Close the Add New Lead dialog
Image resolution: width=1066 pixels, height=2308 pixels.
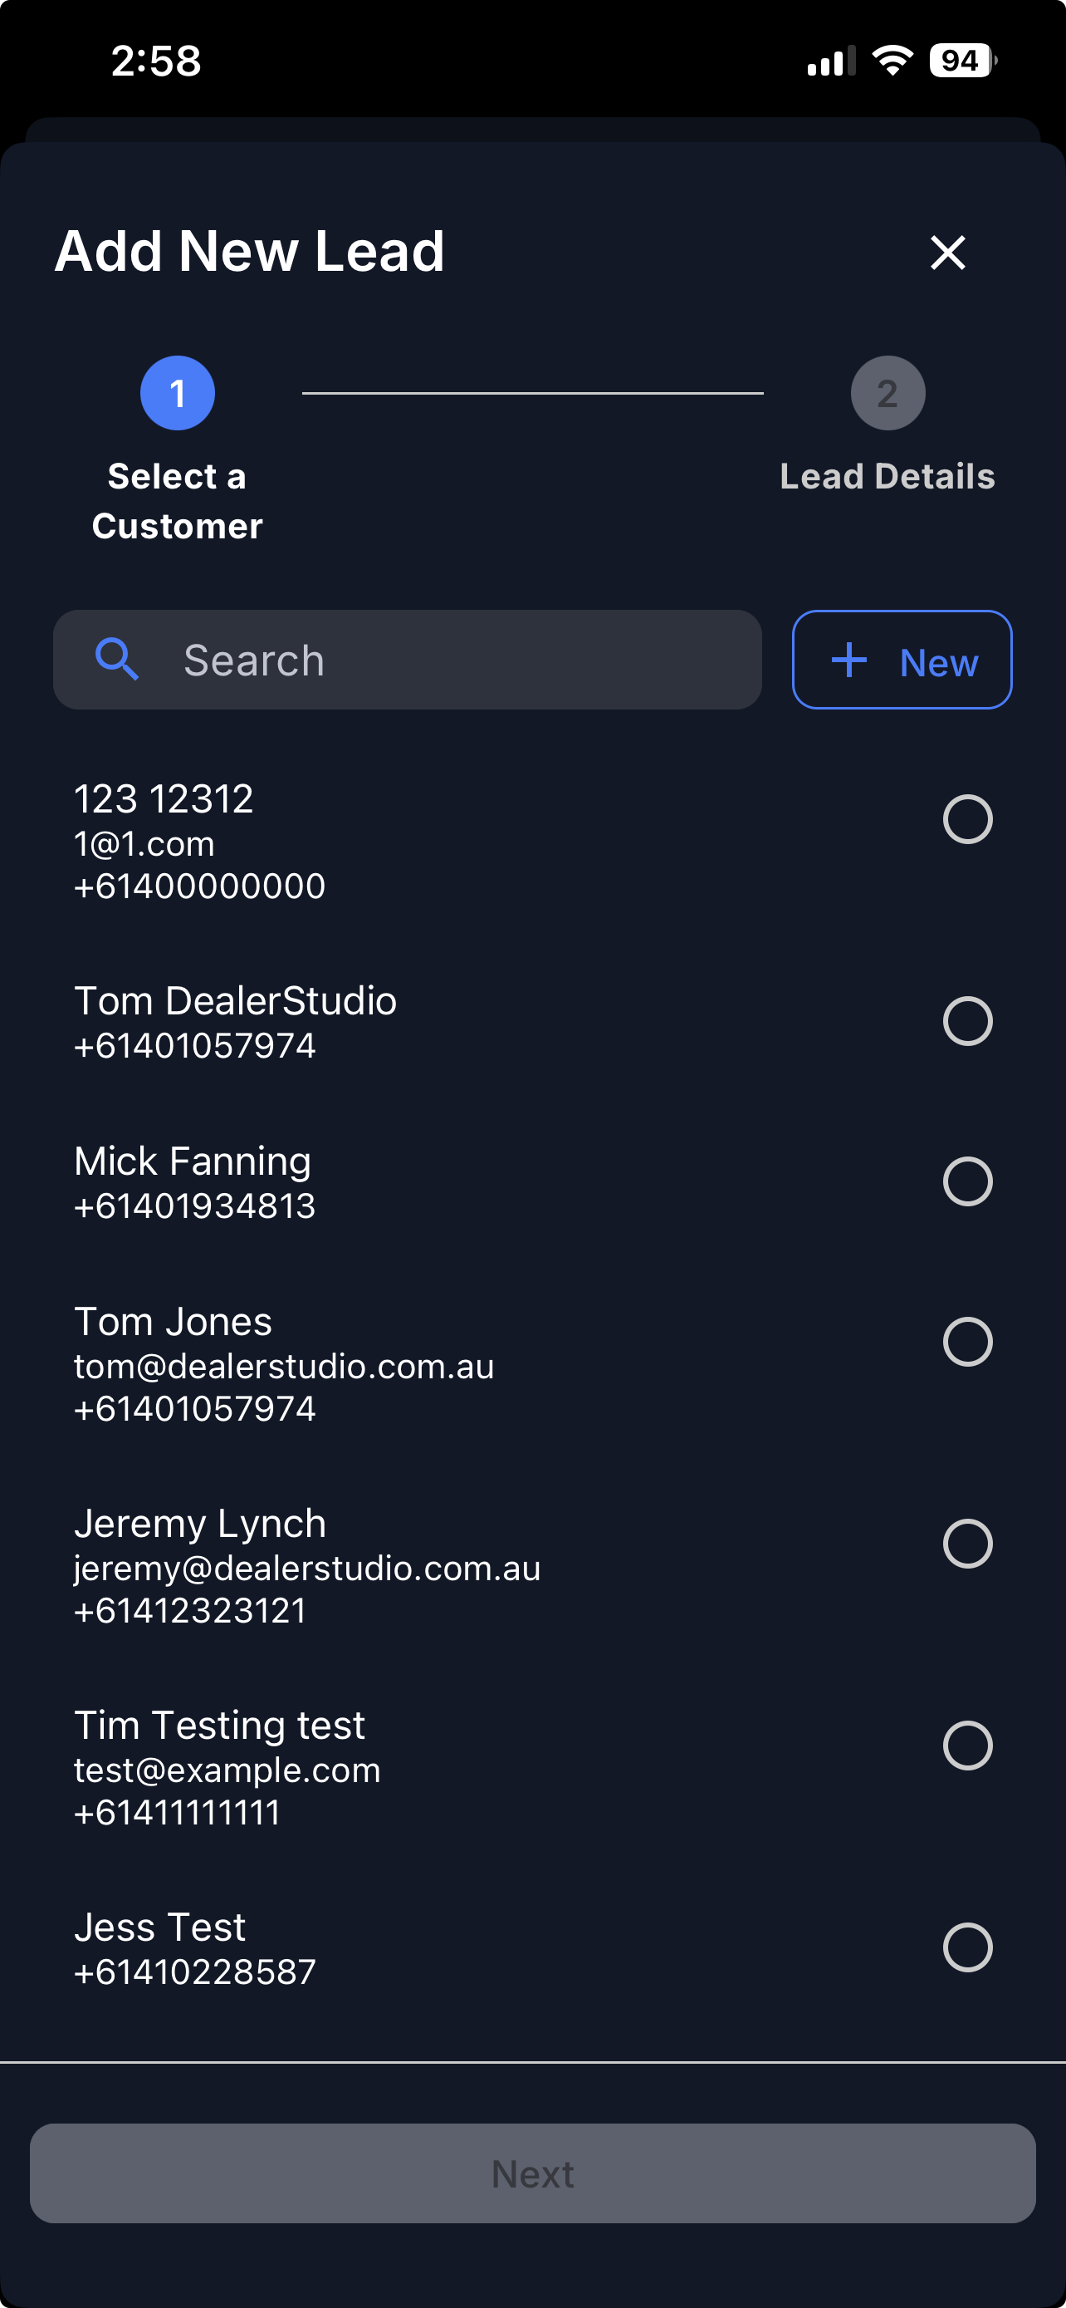coord(948,253)
